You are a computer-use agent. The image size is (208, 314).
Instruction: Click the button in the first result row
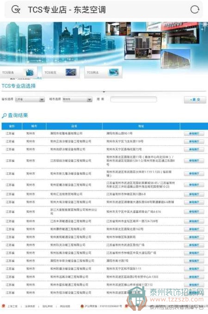point(194,134)
